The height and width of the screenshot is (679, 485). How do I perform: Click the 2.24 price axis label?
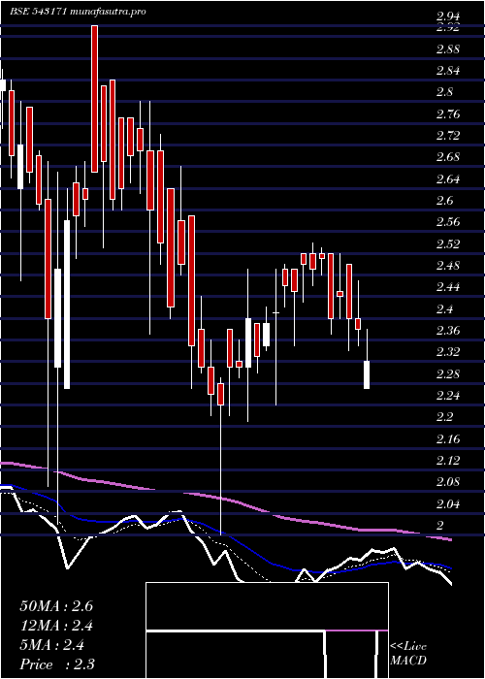coord(448,396)
